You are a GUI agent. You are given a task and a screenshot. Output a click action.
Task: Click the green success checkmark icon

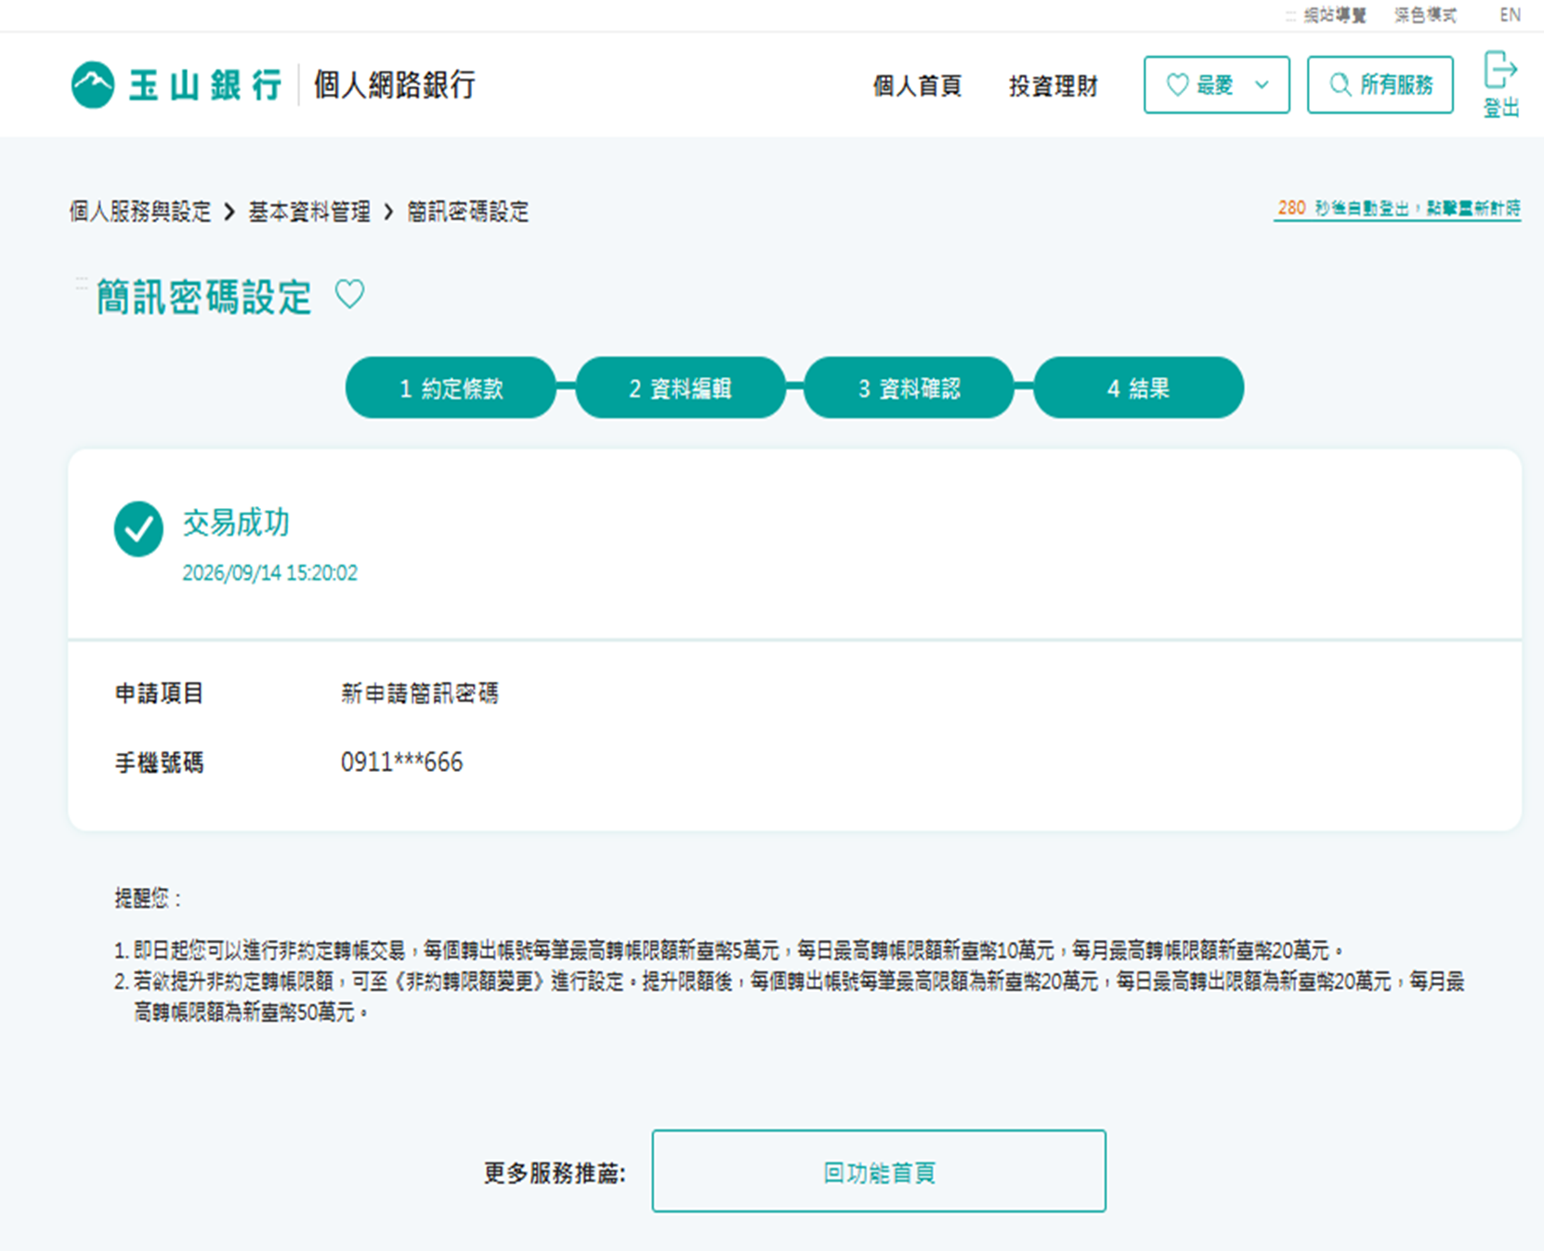(138, 528)
